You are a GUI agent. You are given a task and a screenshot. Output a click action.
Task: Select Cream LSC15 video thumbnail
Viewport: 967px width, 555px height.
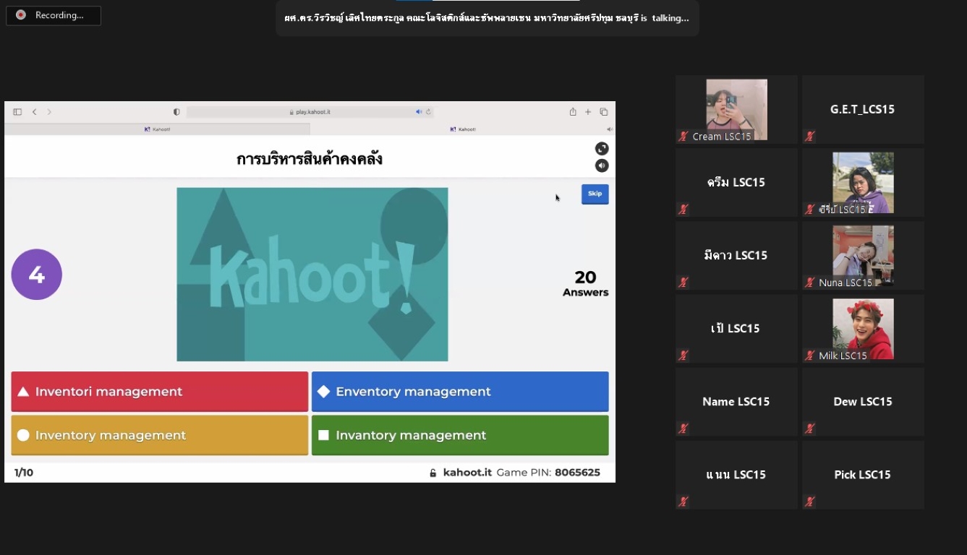736,109
